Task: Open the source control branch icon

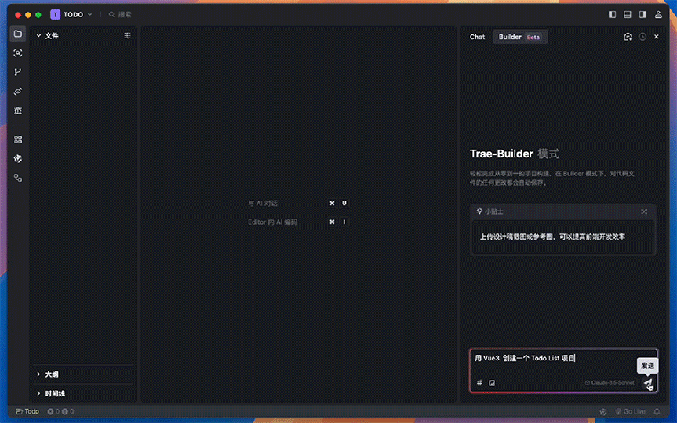Action: tap(18, 72)
